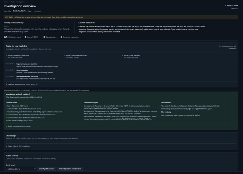
Task: Click the LIVE DATA banner label
Action: [x=9, y=17]
